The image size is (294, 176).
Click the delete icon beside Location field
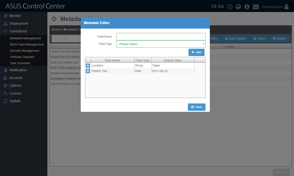click(88, 65)
